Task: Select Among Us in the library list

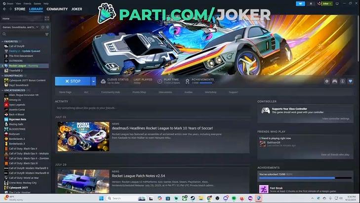Action: 15,100
